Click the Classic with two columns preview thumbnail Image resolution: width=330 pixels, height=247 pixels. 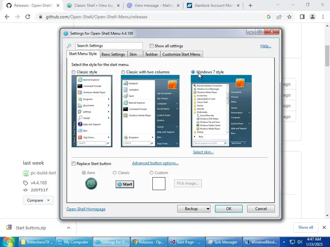pos(150,111)
